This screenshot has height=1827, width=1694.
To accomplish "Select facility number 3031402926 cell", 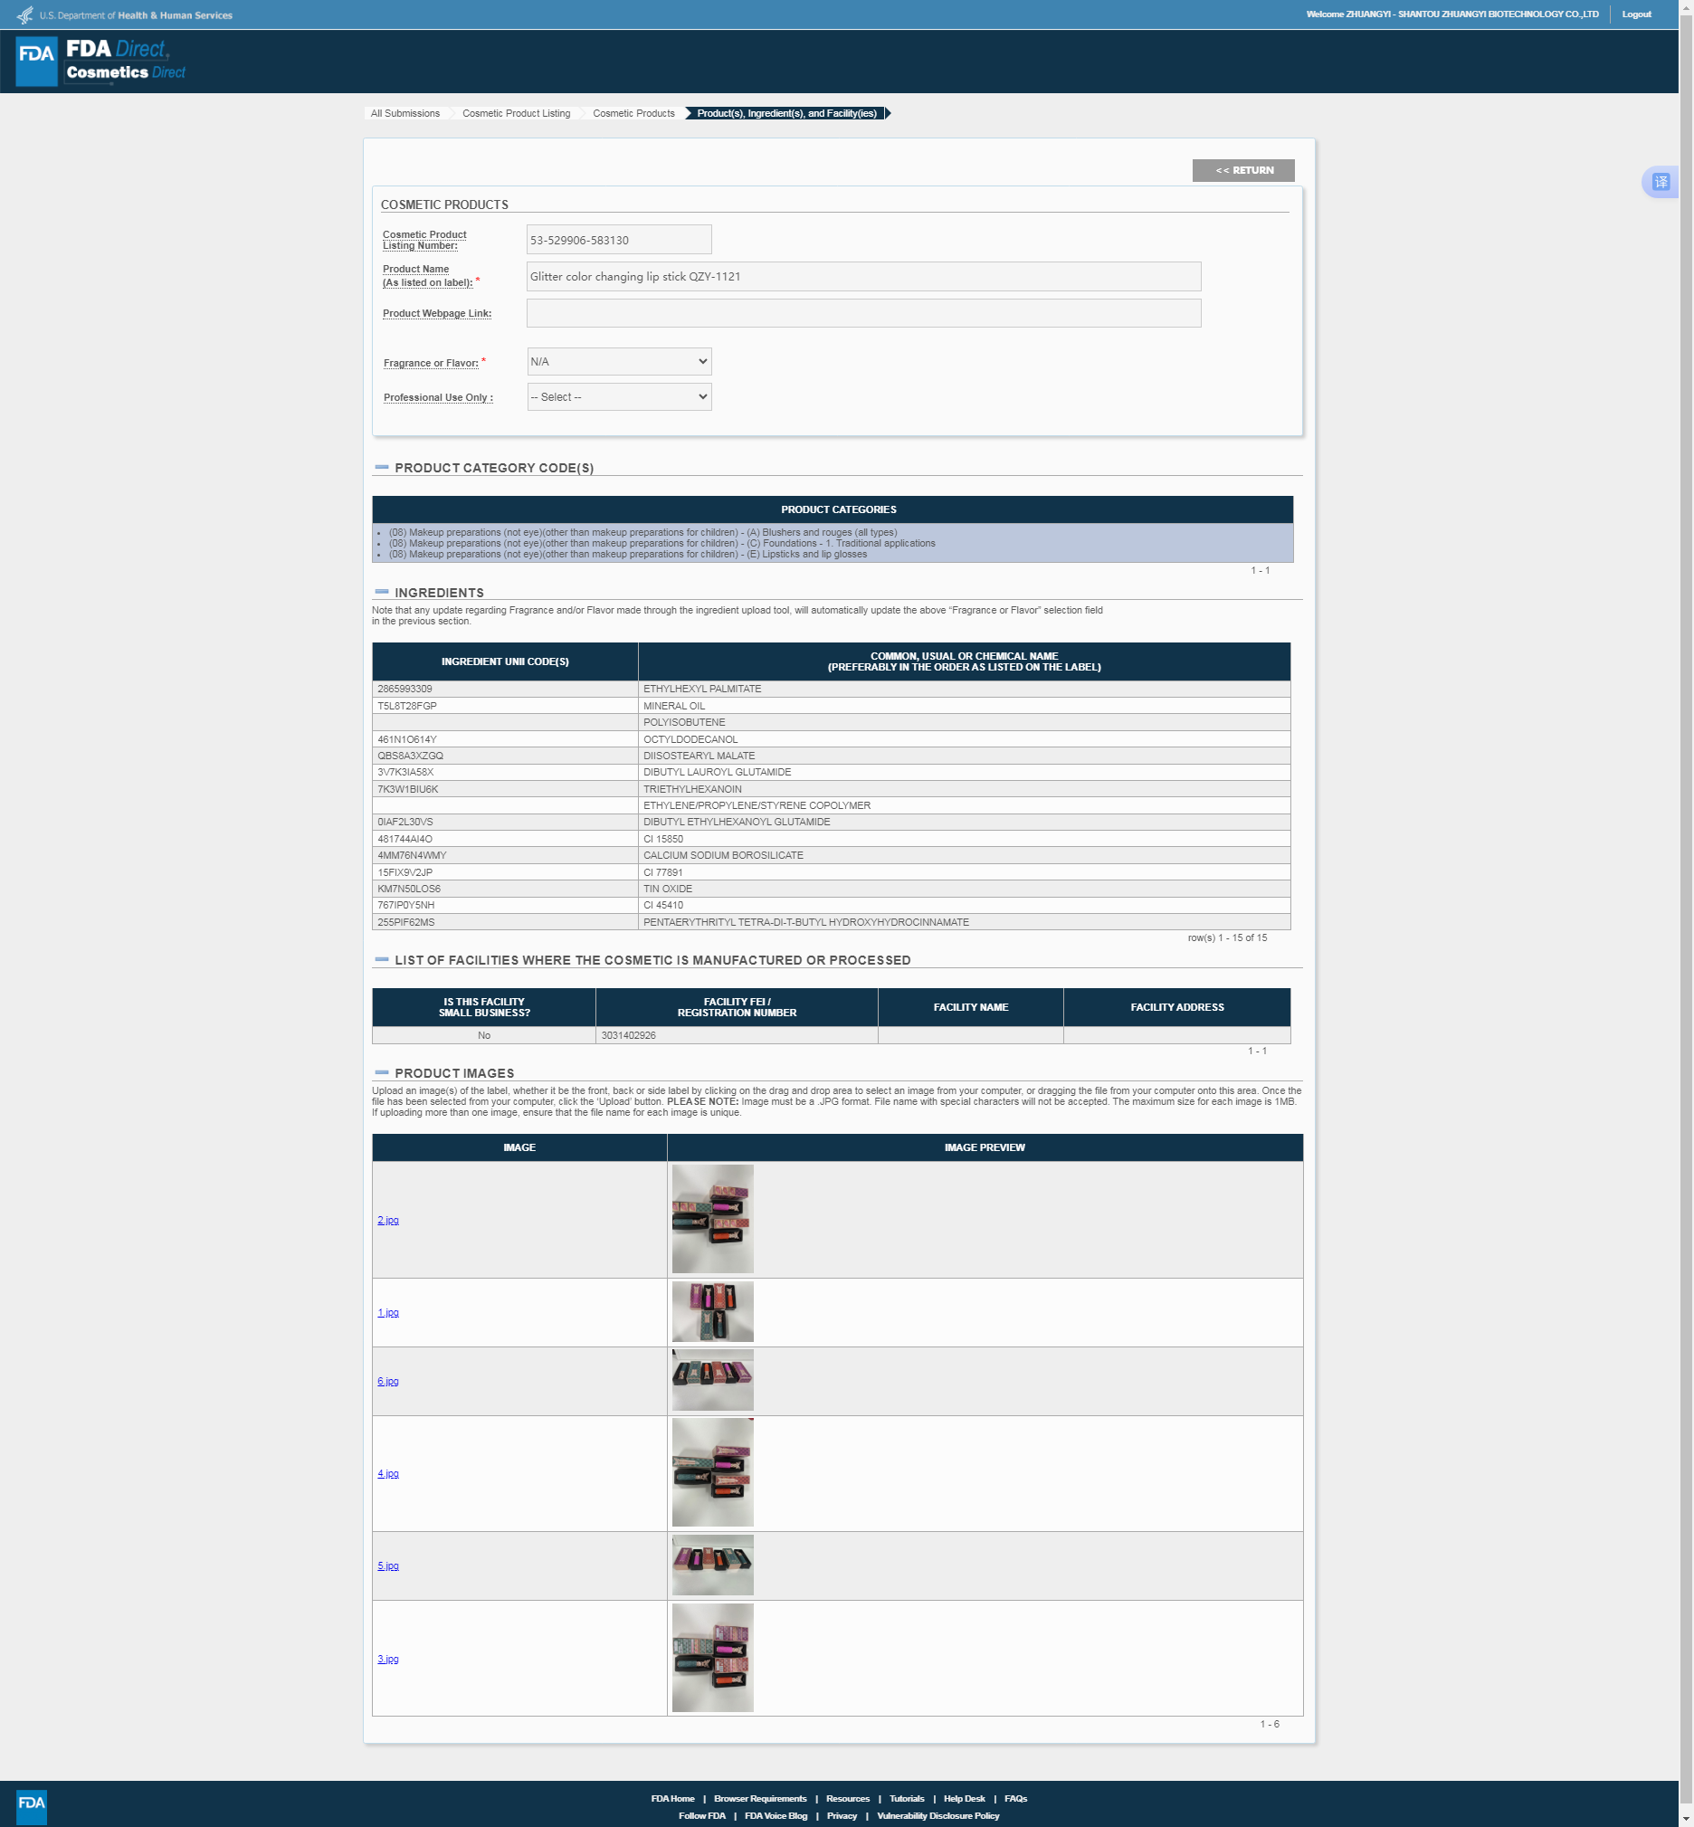I will coord(736,1036).
